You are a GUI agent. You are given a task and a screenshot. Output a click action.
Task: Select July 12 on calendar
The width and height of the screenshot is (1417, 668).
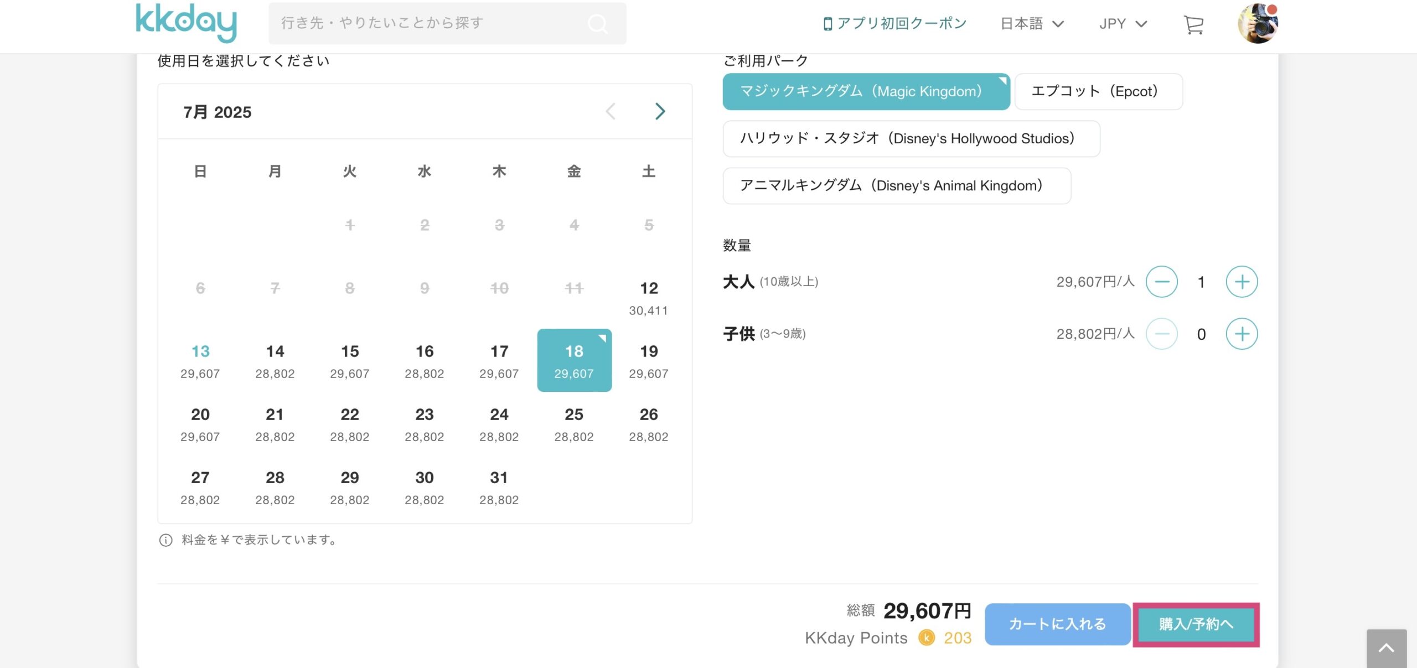[649, 298]
